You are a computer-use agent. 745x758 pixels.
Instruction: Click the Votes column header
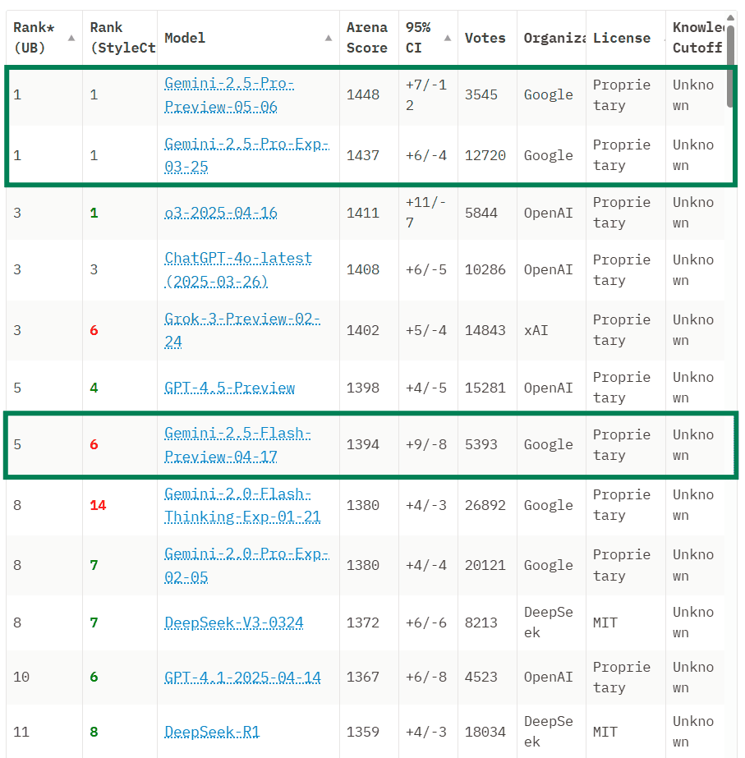coord(486,38)
